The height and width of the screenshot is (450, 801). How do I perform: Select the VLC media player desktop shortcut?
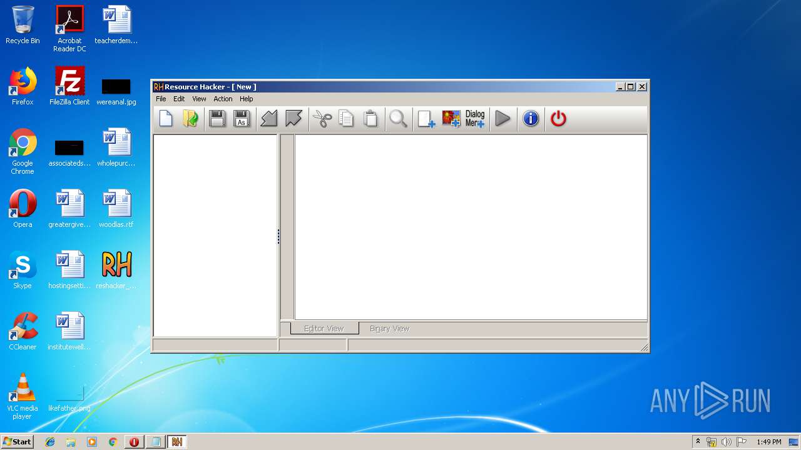[x=23, y=396]
